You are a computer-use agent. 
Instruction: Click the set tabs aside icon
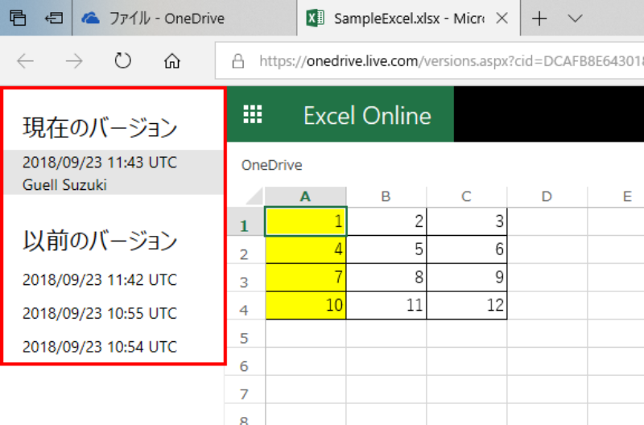point(54,19)
